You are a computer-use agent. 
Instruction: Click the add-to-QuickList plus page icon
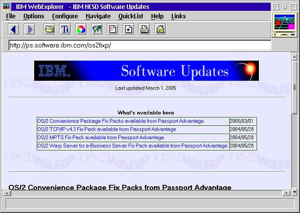(x=129, y=29)
